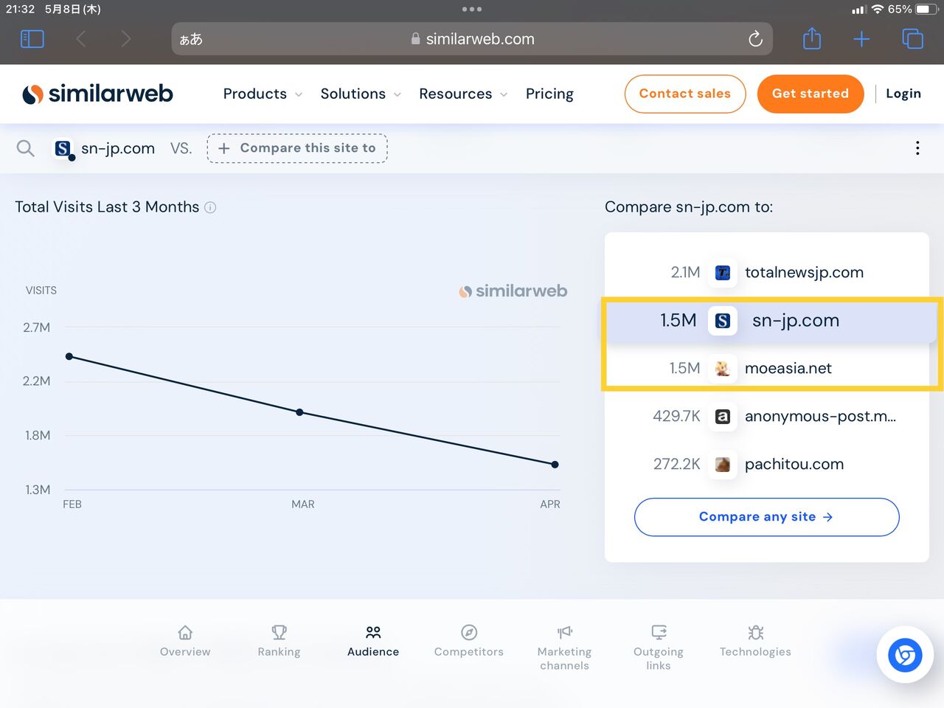
Task: Click the Compare any site button
Action: (x=767, y=517)
